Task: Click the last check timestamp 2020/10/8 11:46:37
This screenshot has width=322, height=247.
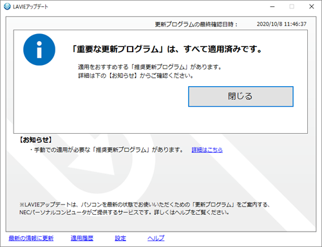Action: (281, 24)
